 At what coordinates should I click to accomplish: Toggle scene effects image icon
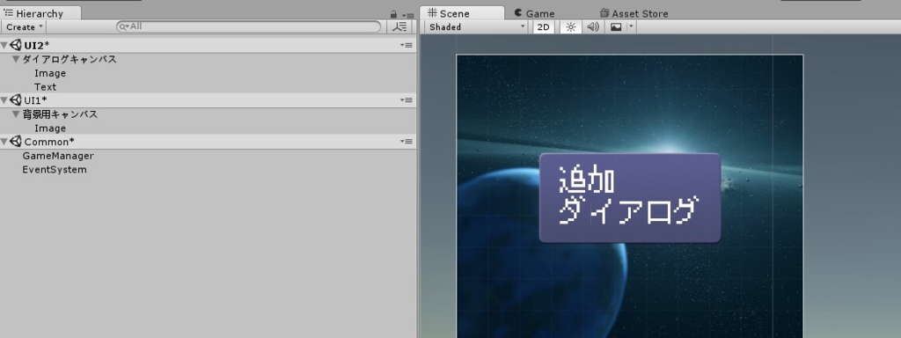pyautogui.click(x=616, y=26)
